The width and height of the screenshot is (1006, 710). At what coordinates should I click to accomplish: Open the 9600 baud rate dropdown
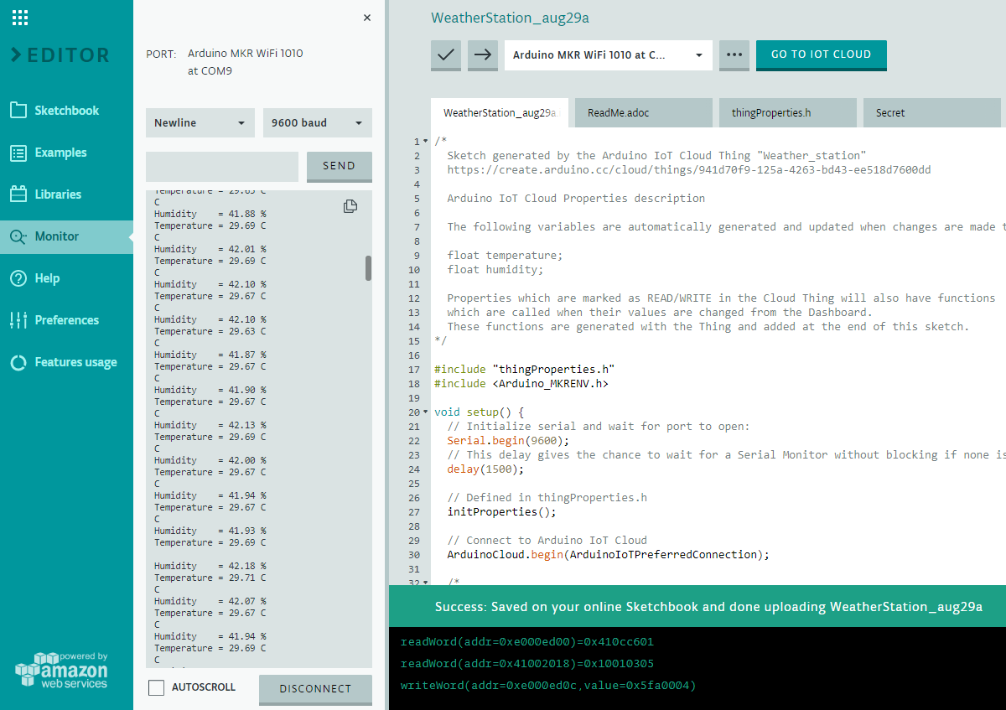318,122
